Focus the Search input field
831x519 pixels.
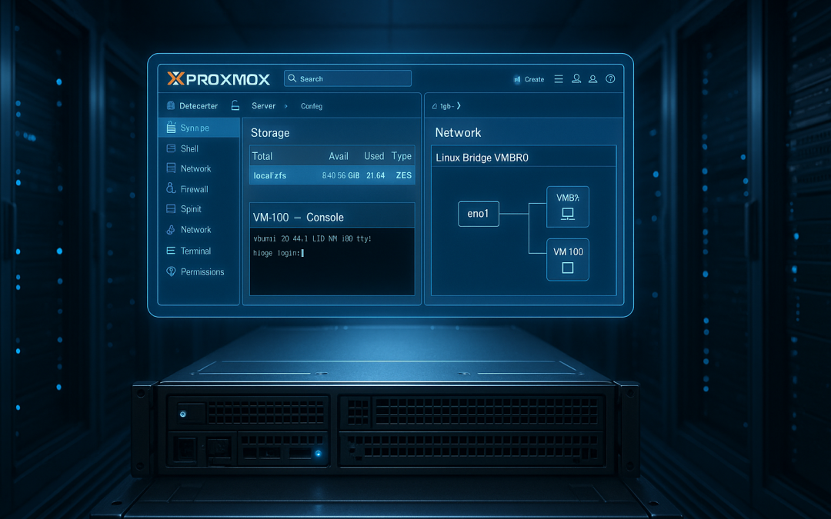348,78
